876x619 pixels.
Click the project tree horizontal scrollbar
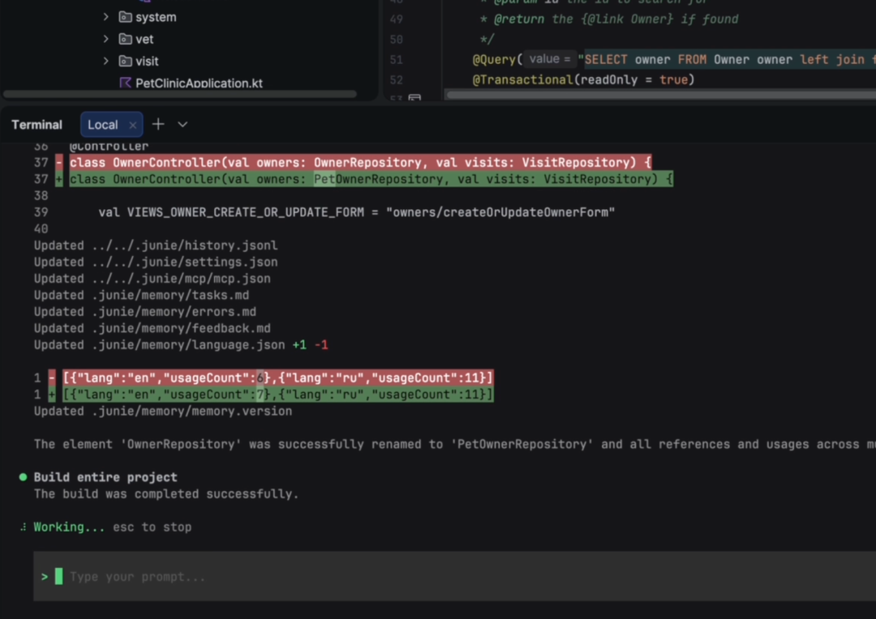click(x=180, y=94)
